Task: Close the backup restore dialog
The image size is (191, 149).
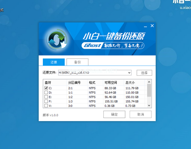Action: (152, 26)
